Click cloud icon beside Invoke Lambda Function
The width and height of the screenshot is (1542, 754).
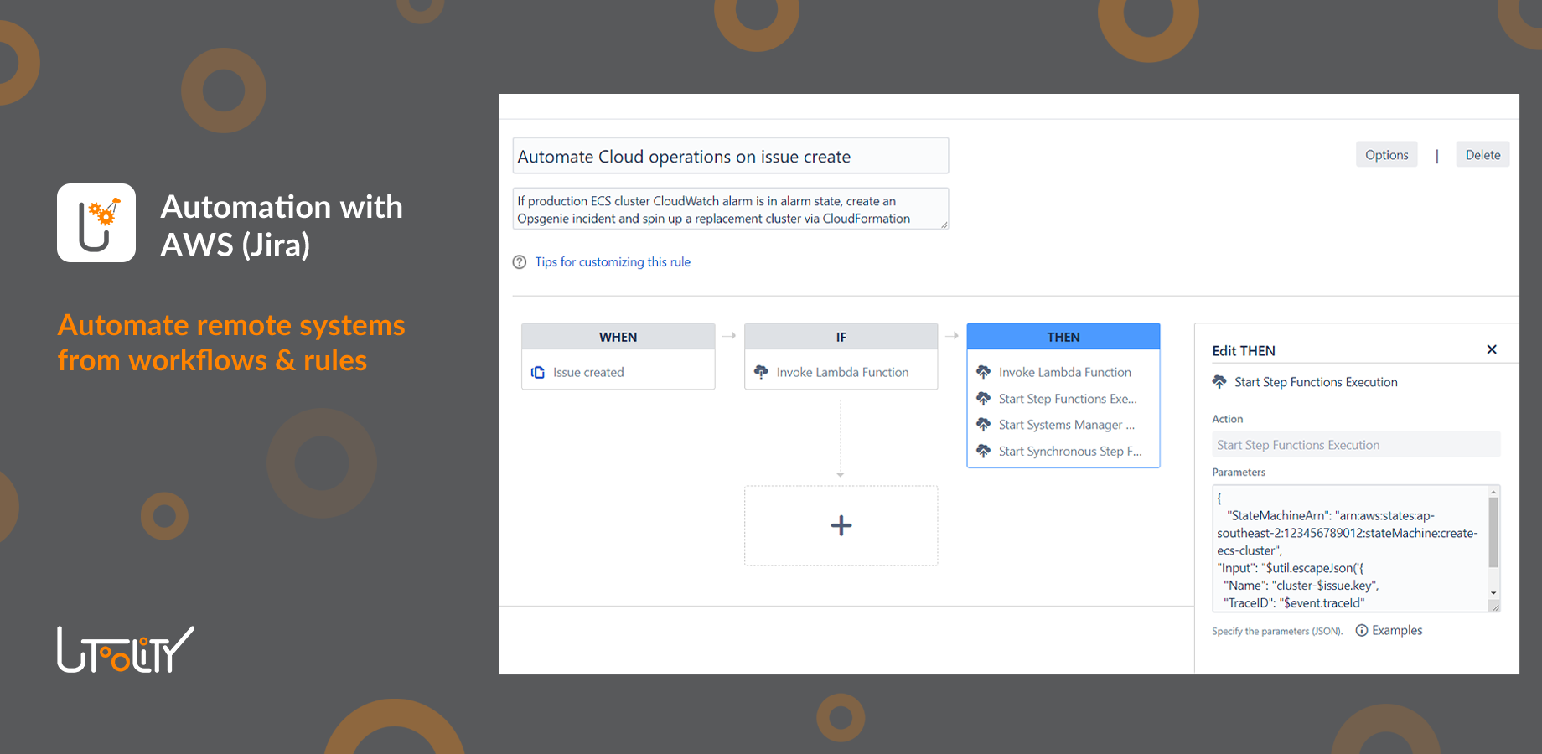pyautogui.click(x=984, y=372)
